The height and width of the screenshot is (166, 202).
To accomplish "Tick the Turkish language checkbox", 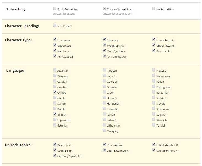I will pos(153,125).
